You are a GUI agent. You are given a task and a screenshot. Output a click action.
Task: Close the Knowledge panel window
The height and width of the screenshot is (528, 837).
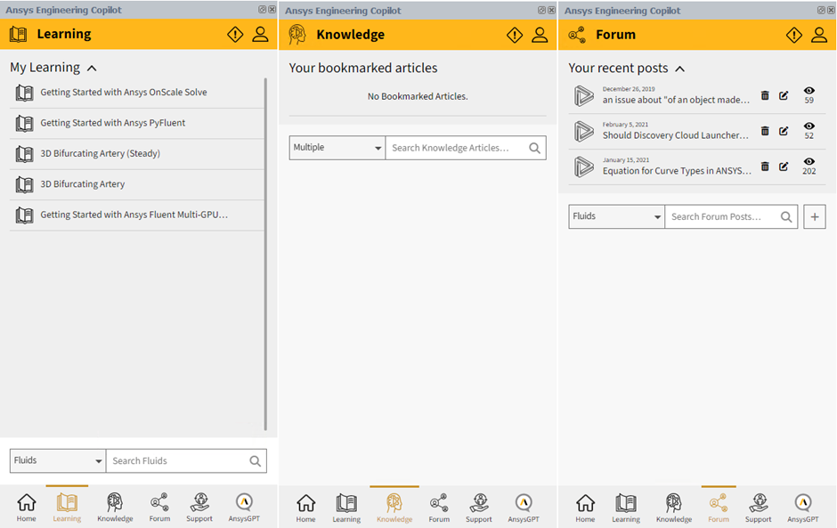[551, 10]
